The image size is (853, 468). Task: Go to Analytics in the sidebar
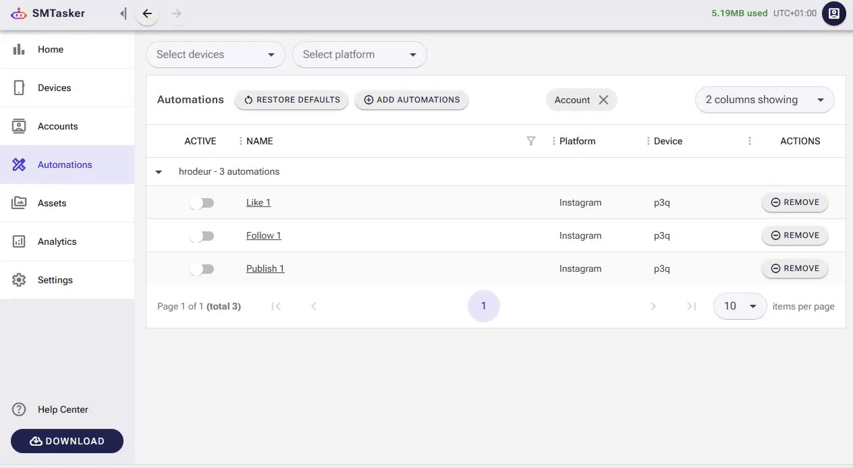tap(57, 241)
